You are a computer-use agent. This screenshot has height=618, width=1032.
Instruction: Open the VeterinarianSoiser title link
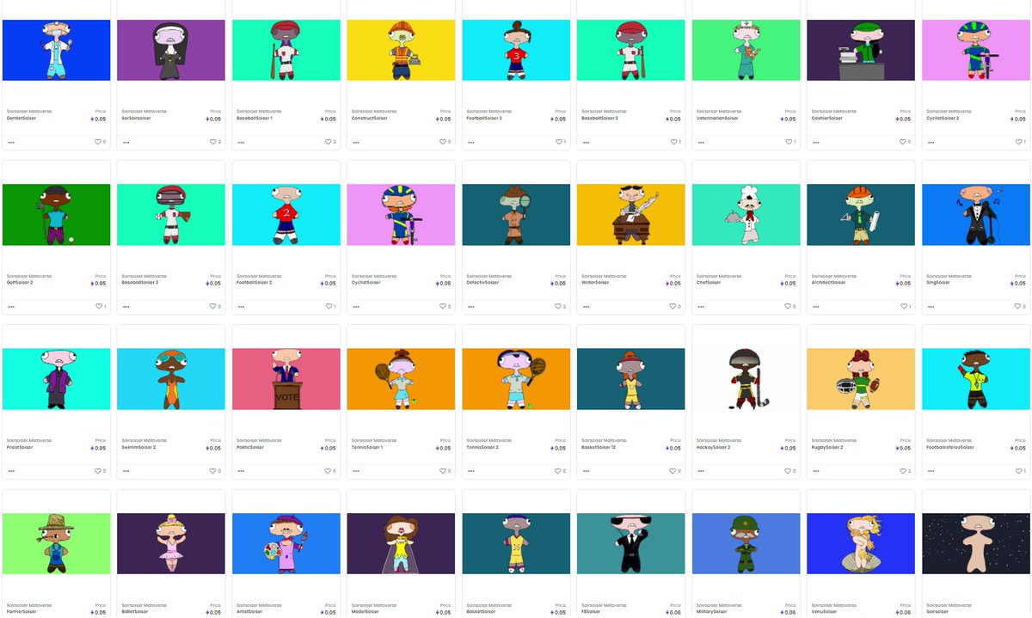[718, 119]
